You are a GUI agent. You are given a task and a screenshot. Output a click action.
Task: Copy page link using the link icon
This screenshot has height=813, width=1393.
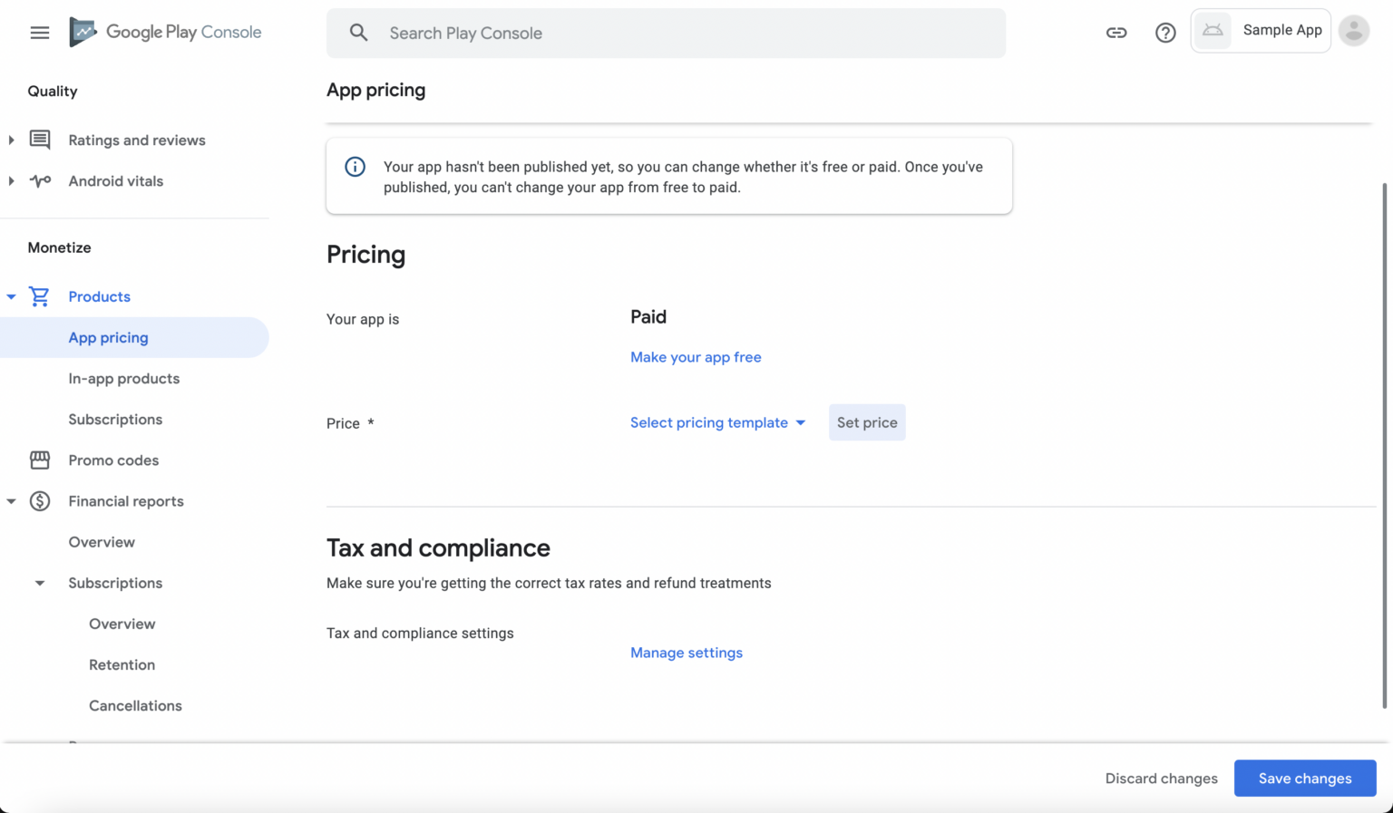pyautogui.click(x=1116, y=33)
